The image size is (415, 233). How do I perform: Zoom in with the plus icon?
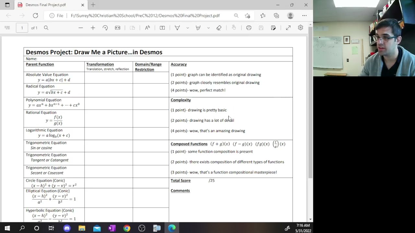[93, 28]
